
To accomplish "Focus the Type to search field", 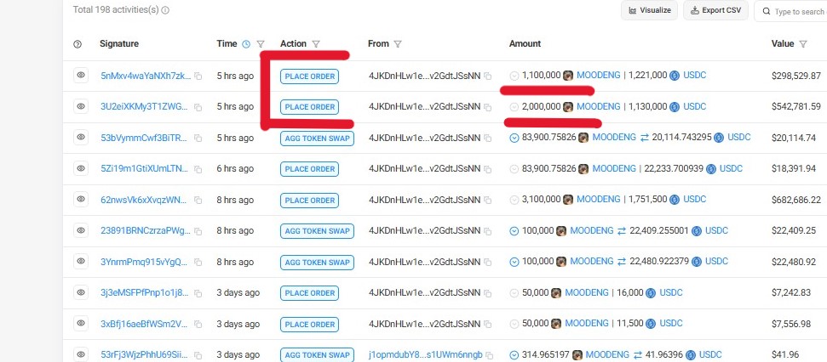I will 790,11.
